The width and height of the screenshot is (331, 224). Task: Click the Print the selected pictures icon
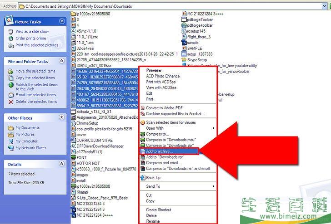coord(11,45)
